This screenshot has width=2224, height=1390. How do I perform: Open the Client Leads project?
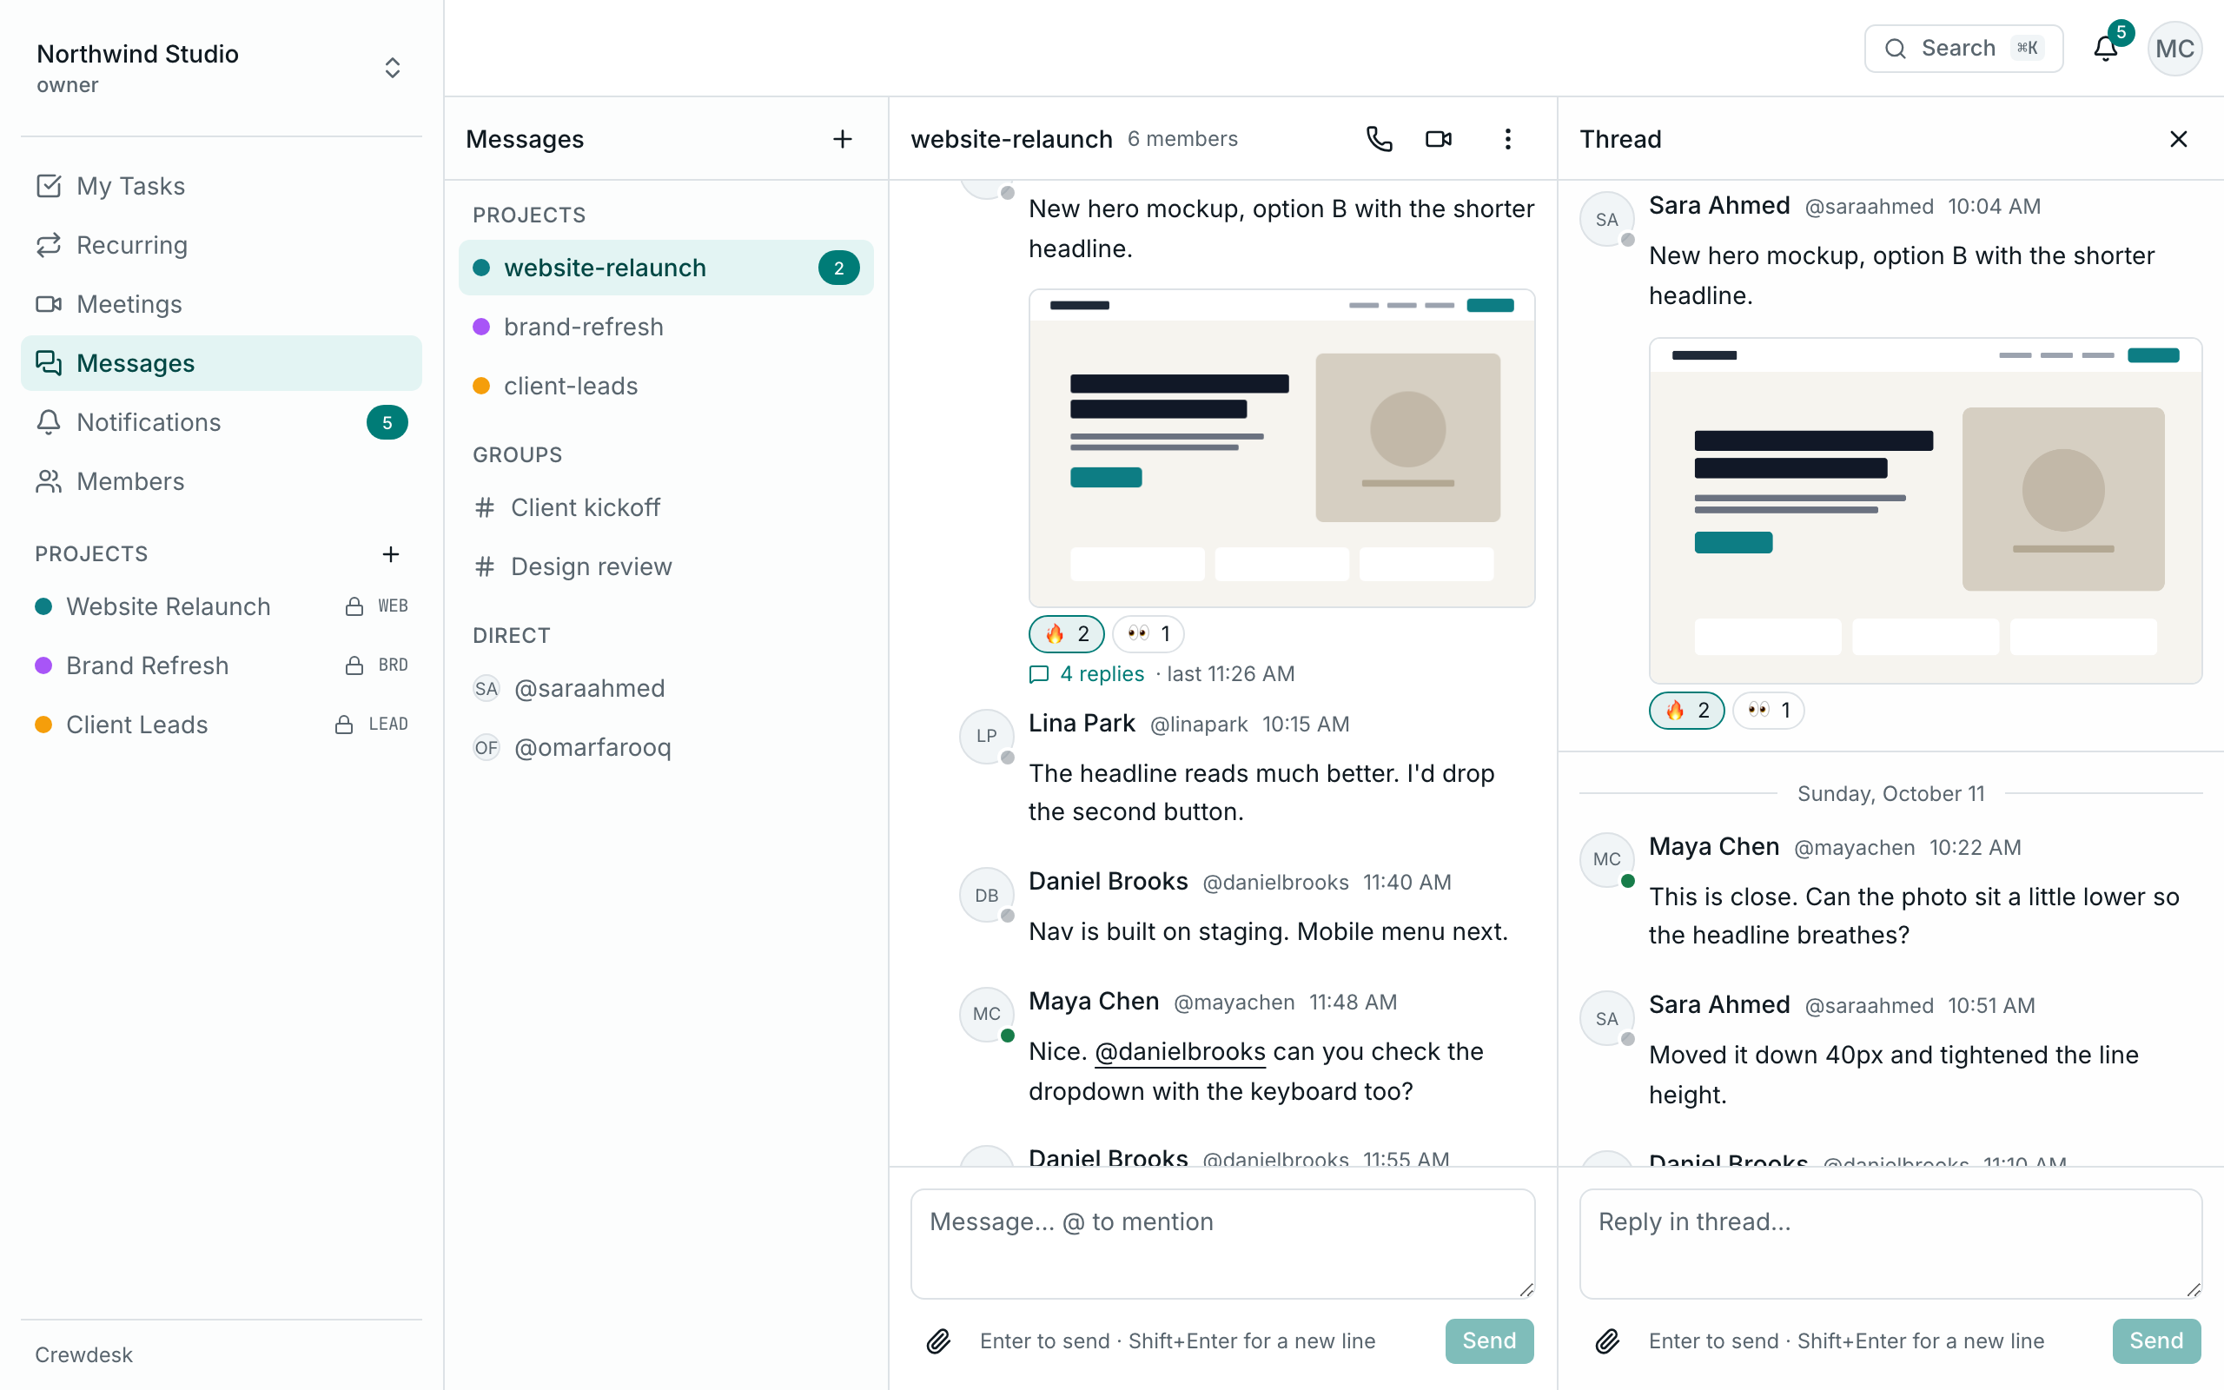(221, 725)
